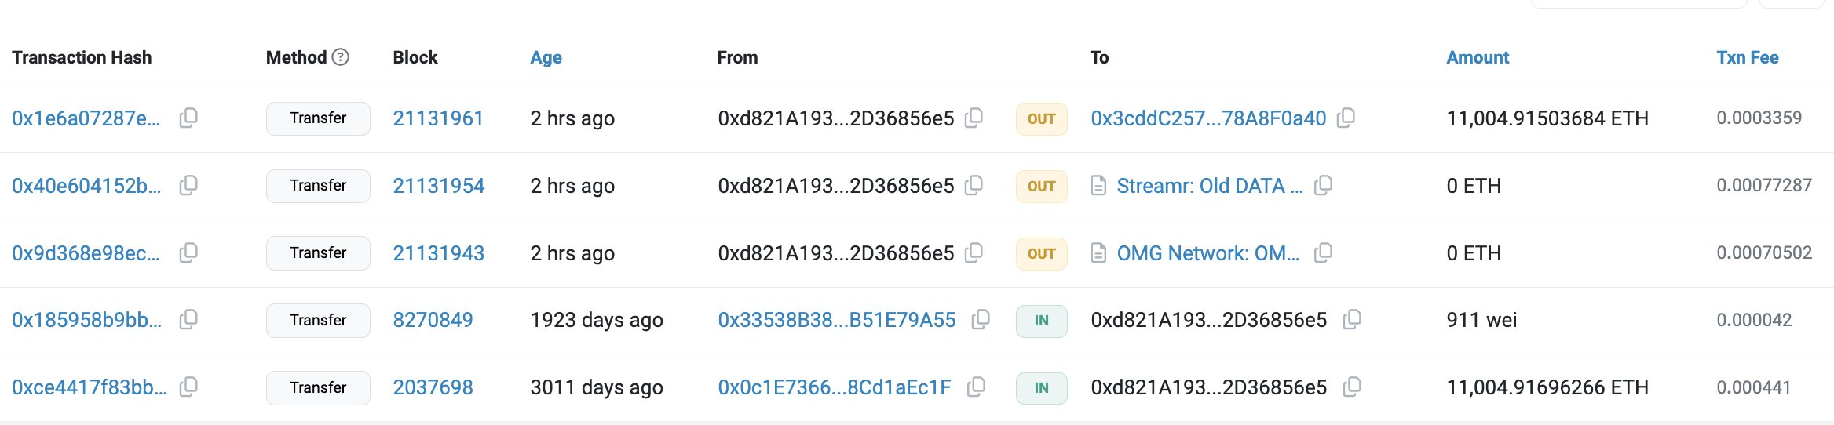
Task: Copy From address in block 21131961 row
Action: coord(974,118)
